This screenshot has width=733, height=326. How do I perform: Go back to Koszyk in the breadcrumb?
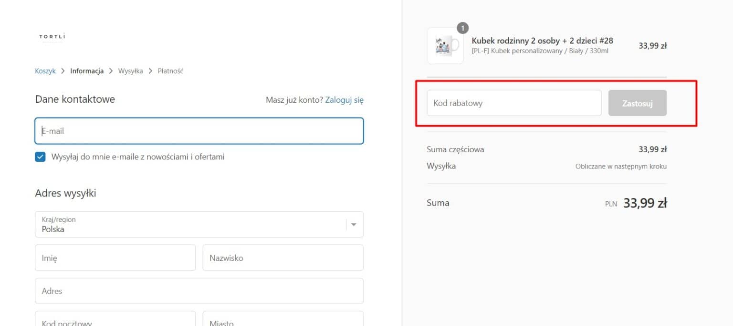[45, 71]
